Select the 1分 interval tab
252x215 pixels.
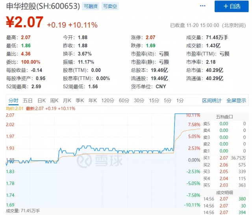pos(180,100)
